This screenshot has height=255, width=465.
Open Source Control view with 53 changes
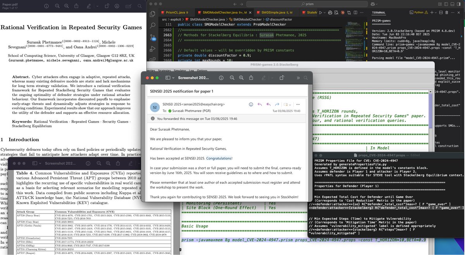(153, 37)
